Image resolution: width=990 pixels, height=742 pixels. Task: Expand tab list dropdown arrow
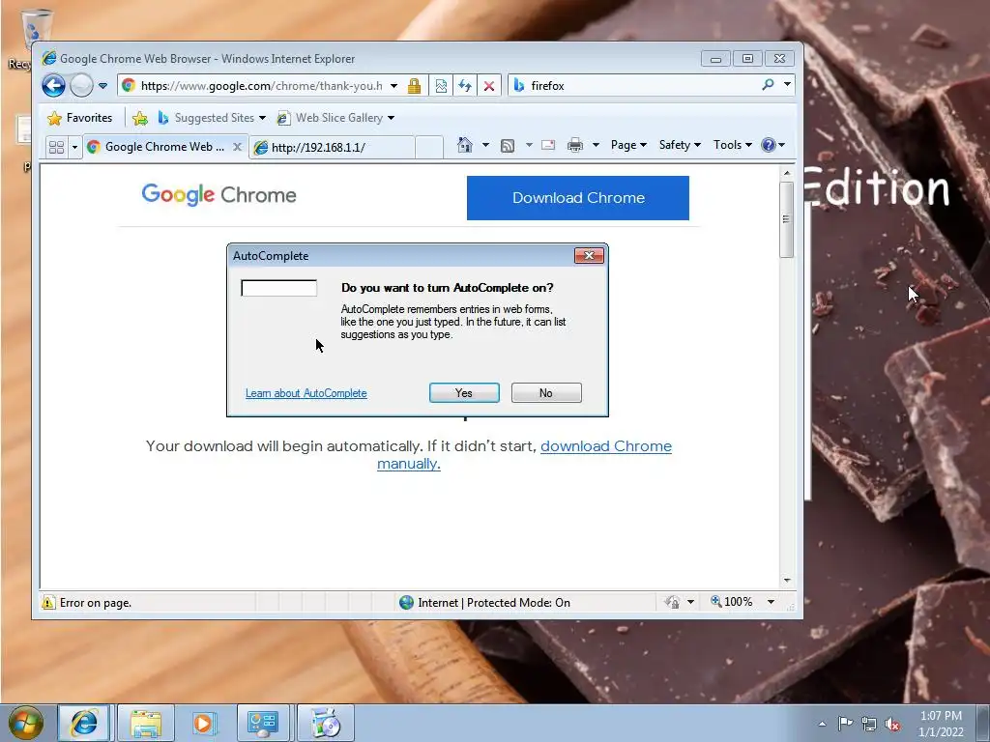[x=74, y=147]
